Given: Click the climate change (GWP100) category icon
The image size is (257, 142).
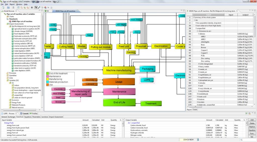Looking at the screenshot, I should 13,31.
